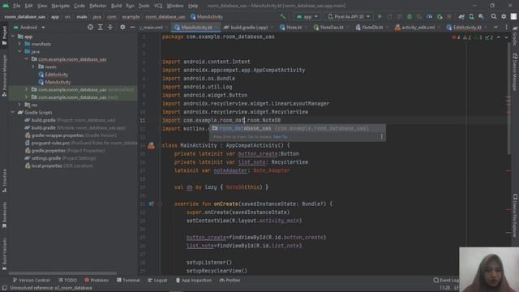Toggle the Structure side tab
Viewport: 519px width, 292px height.
[x=4, y=181]
